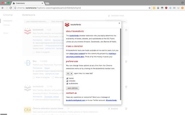Click the save options button
This screenshot has width=185, height=115.
click(73, 88)
